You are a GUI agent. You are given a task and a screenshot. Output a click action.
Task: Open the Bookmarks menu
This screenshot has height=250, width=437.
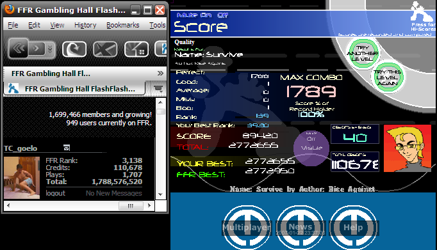pyautogui.click(x=123, y=25)
